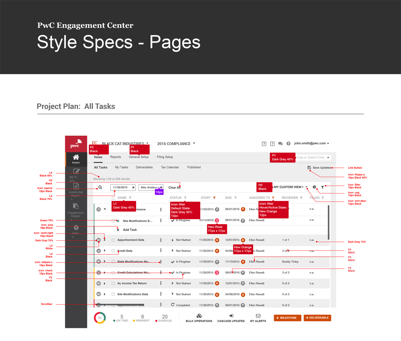Open settings with the cog icon
401x341 pixels.
tap(314, 187)
